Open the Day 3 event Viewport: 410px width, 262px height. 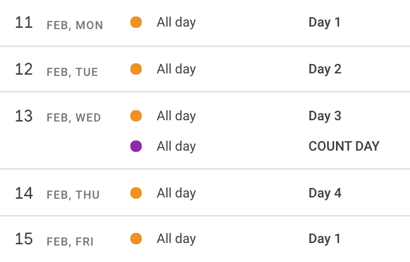click(x=325, y=116)
